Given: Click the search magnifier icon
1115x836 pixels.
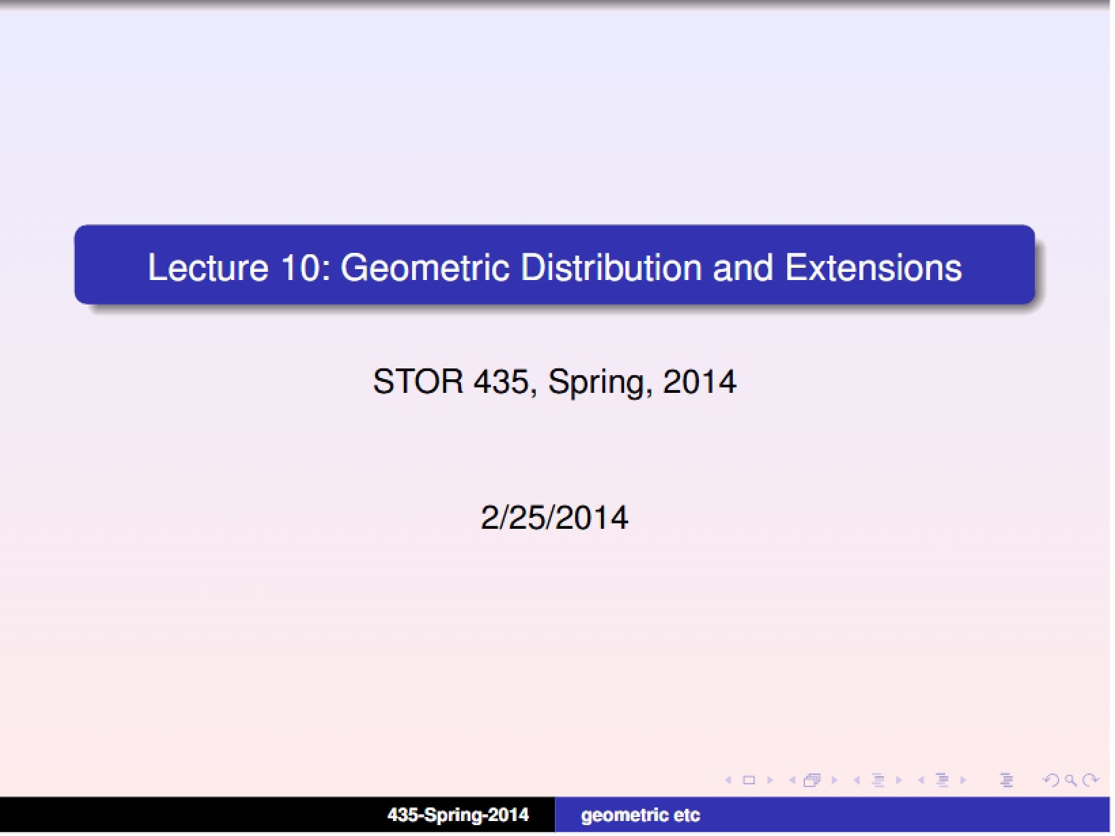Looking at the screenshot, I should tap(1071, 780).
